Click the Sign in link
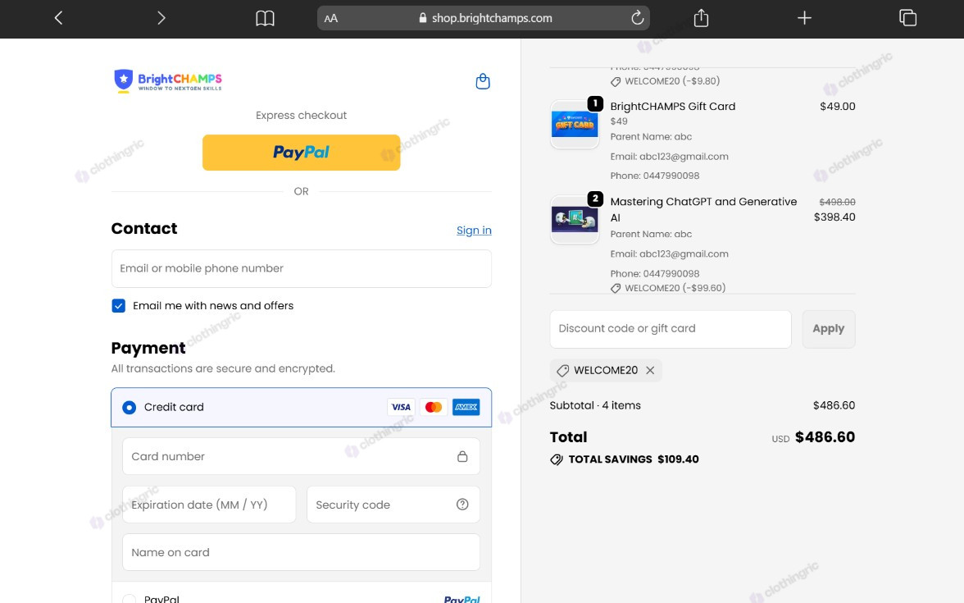964x603 pixels. point(474,230)
